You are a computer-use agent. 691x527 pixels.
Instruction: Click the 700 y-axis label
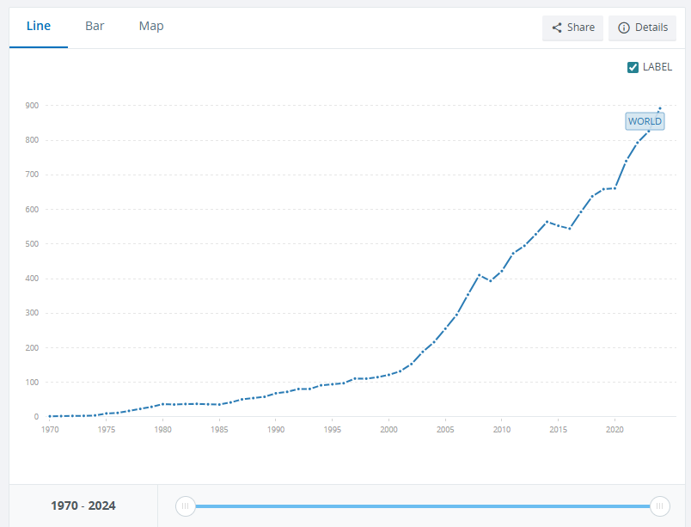click(x=32, y=175)
